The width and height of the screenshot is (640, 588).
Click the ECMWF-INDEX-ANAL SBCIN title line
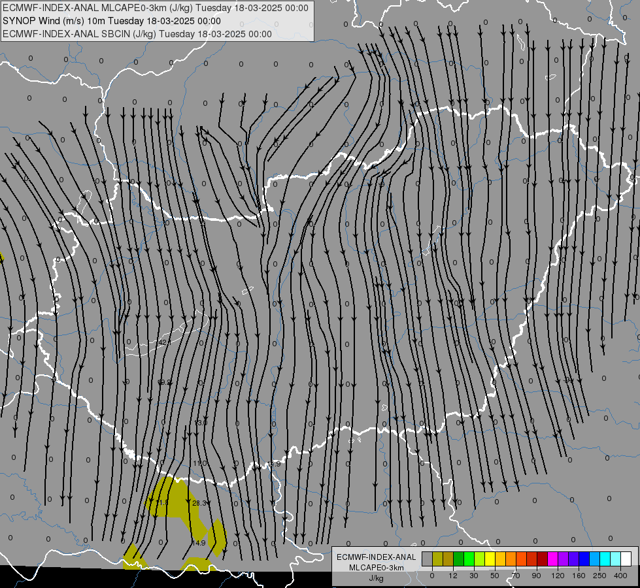(137, 34)
